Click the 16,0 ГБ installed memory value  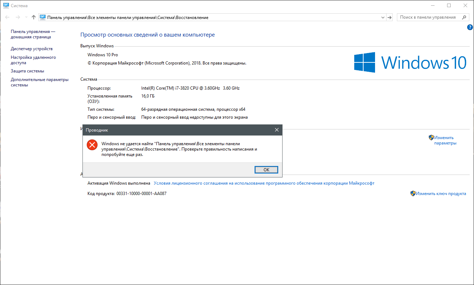coord(148,96)
